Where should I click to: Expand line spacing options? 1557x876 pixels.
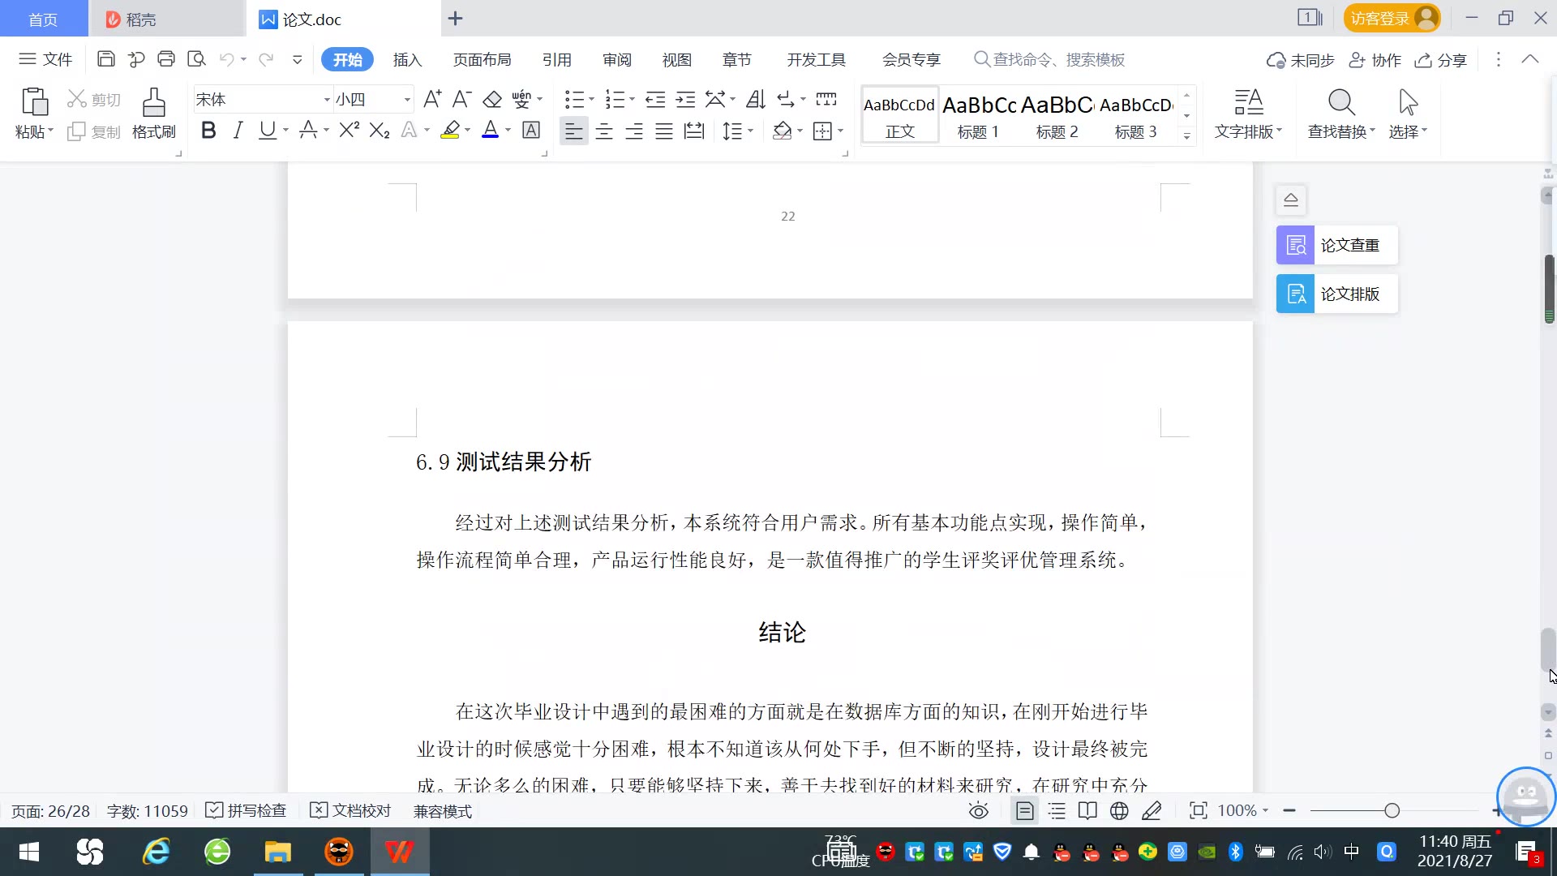750,131
